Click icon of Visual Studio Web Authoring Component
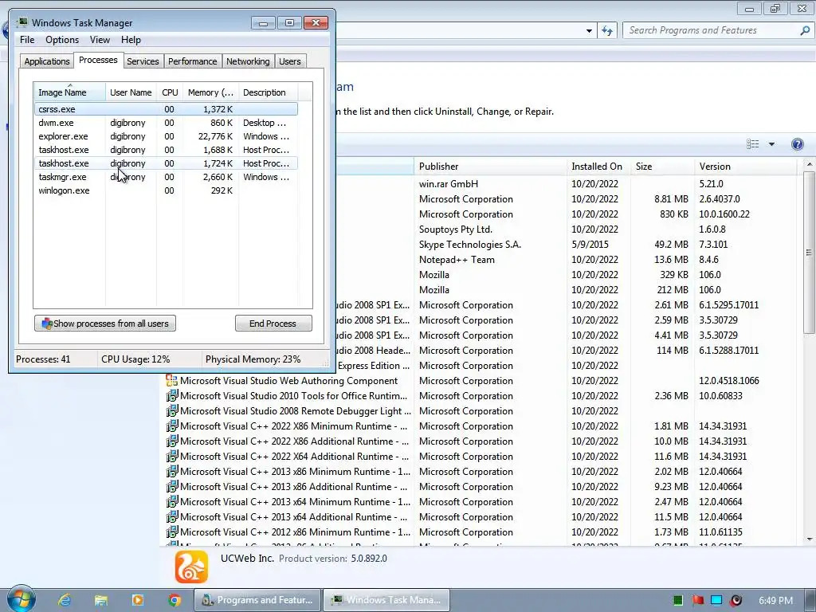Viewport: 816px width, 612px height. tap(171, 380)
